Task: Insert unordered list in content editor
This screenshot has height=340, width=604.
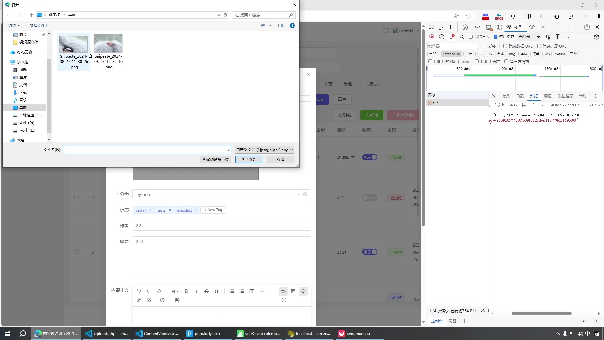Action: [x=232, y=291]
